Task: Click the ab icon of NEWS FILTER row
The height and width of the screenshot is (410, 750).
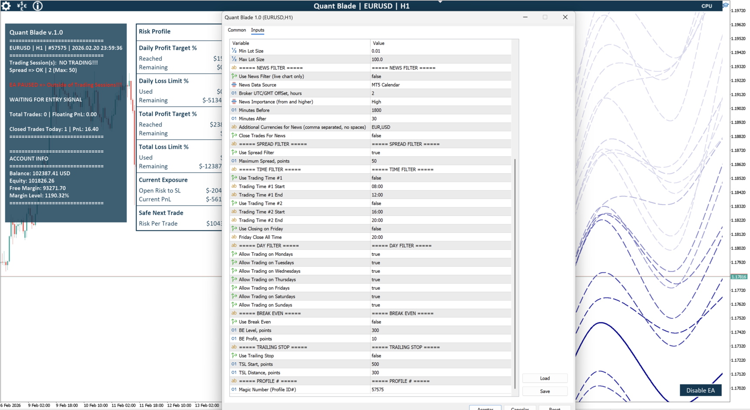Action: click(234, 68)
